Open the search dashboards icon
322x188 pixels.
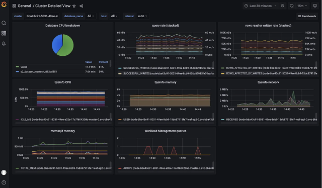(4, 23)
